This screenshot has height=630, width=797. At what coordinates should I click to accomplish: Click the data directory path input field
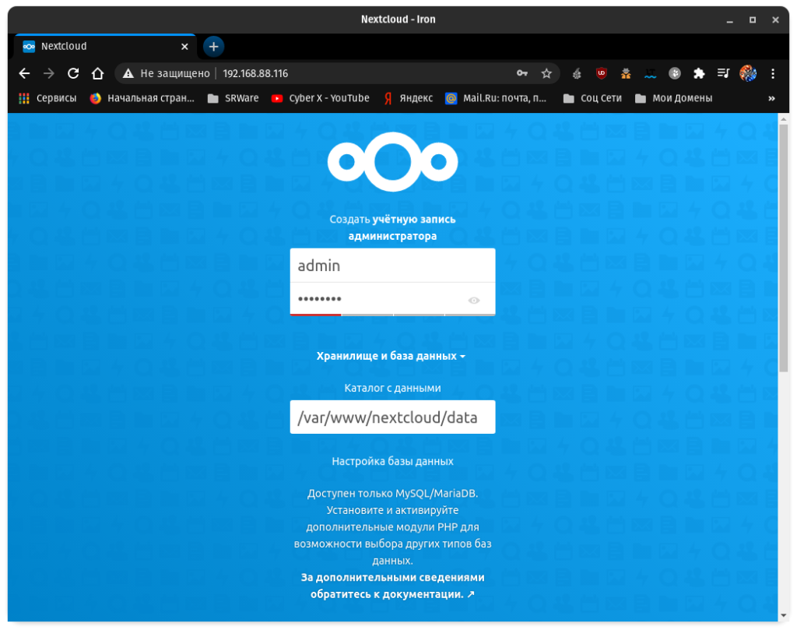392,417
